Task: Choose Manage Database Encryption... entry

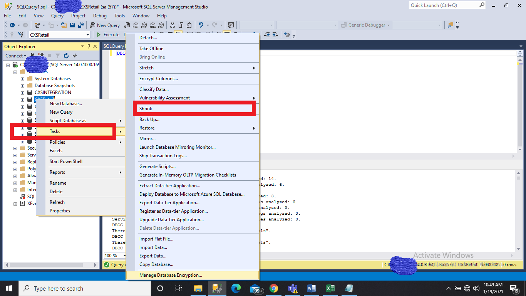Action: (x=193, y=275)
